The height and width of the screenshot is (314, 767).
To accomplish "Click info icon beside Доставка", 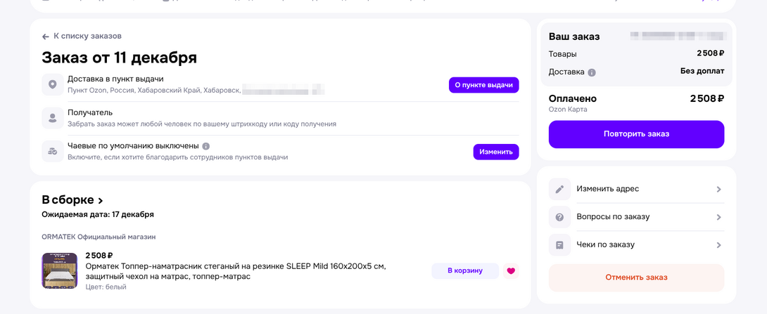I will pyautogui.click(x=592, y=72).
